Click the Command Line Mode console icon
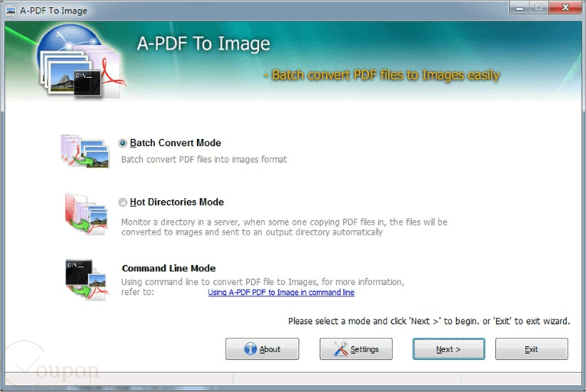 click(x=86, y=279)
